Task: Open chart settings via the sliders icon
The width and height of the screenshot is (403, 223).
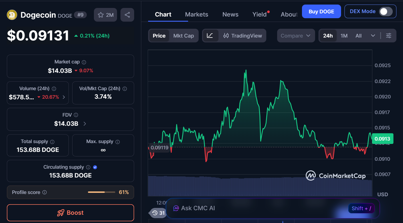Action: [389, 36]
